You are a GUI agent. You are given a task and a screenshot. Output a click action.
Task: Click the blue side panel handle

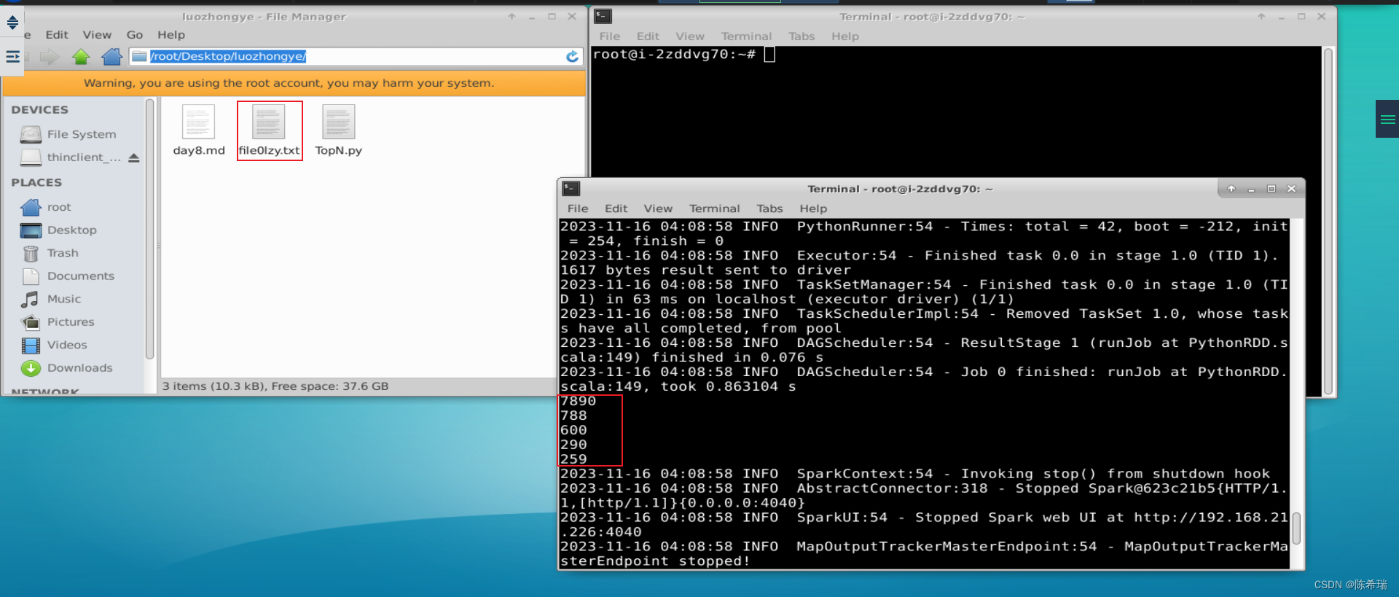point(1387,119)
